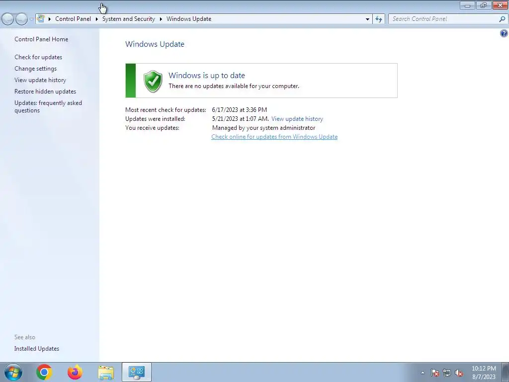This screenshot has width=509, height=382.
Task: Click the 6/17/2023 at 3:36 PM value
Action: point(239,110)
